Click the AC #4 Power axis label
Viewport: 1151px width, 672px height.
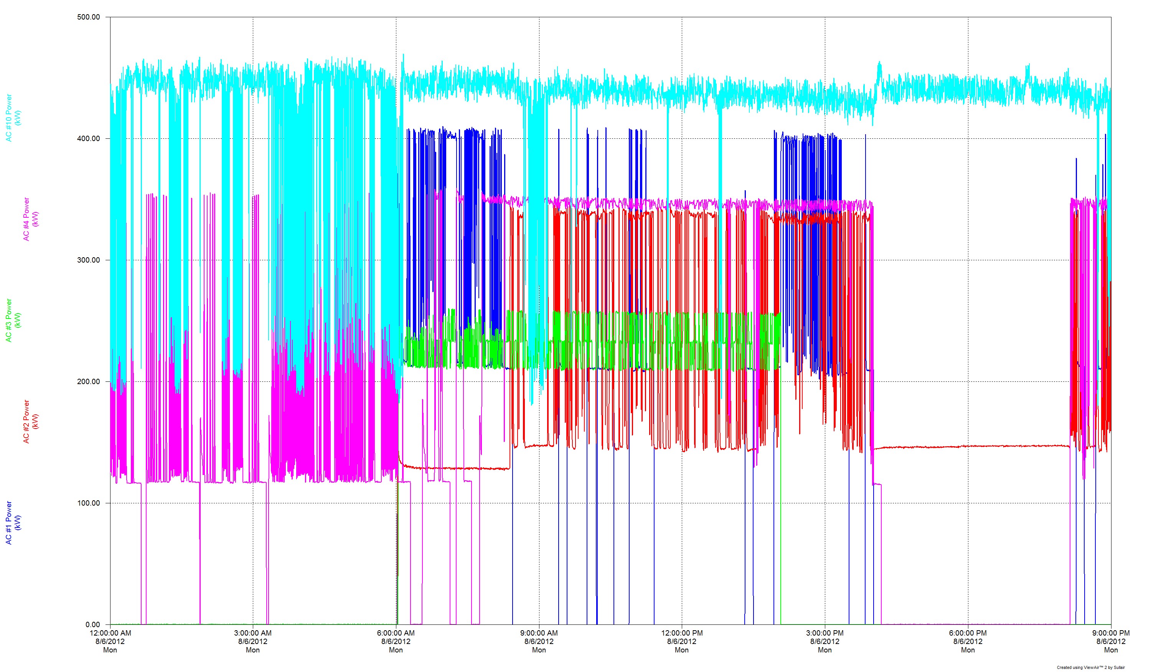tap(31, 219)
